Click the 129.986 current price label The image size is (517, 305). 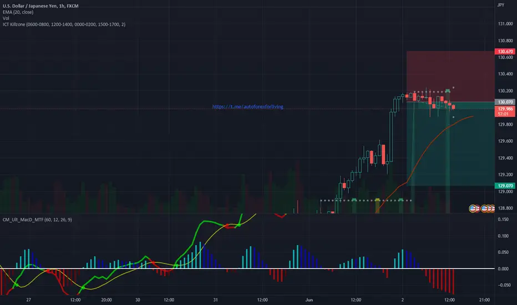click(x=505, y=109)
